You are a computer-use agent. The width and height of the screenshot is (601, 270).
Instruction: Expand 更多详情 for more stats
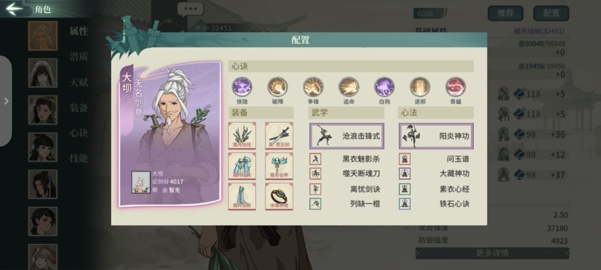point(492,253)
